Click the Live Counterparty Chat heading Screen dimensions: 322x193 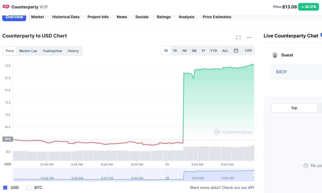291,36
